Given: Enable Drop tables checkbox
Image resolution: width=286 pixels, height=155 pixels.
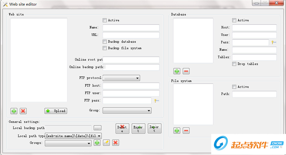Looking at the screenshot, I should click(x=234, y=64).
